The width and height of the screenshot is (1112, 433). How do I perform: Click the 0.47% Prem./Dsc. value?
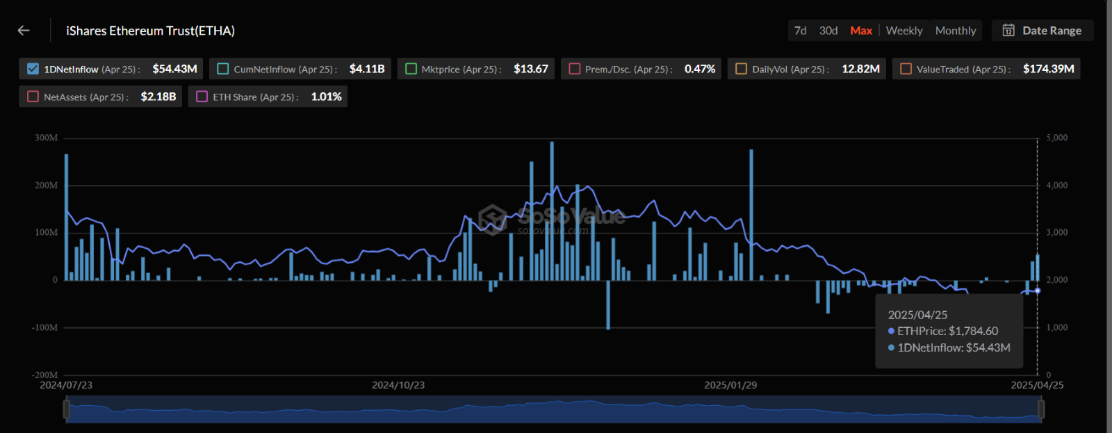[700, 69]
